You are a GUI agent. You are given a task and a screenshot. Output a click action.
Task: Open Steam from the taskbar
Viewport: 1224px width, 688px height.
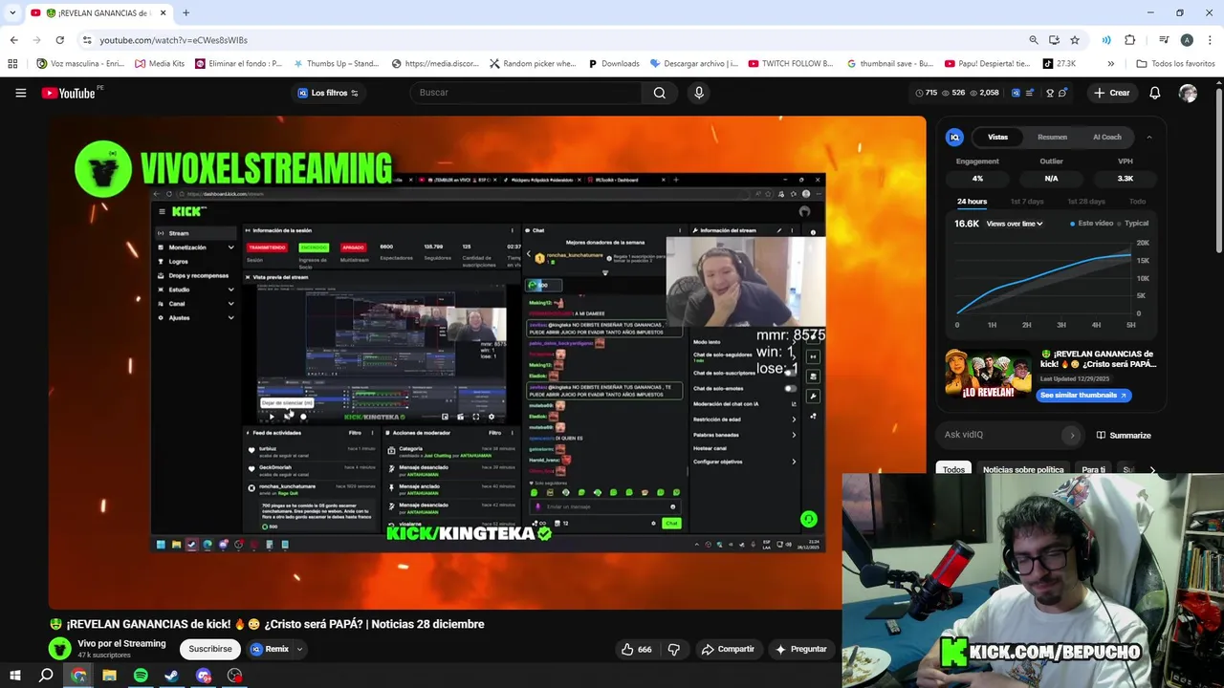[x=172, y=676]
